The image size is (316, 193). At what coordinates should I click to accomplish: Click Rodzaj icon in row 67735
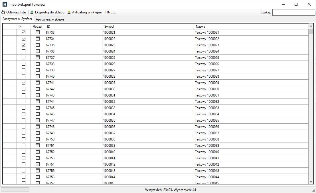pyautogui.click(x=38, y=45)
